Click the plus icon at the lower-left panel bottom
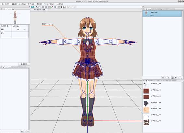 pyautogui.click(x=22, y=131)
